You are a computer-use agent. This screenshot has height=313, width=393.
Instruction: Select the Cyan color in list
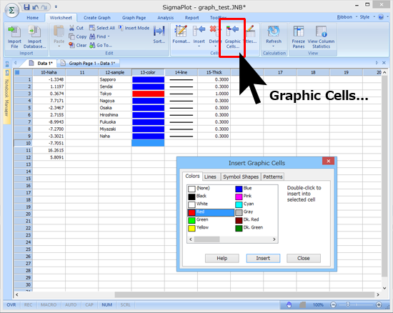(x=245, y=204)
